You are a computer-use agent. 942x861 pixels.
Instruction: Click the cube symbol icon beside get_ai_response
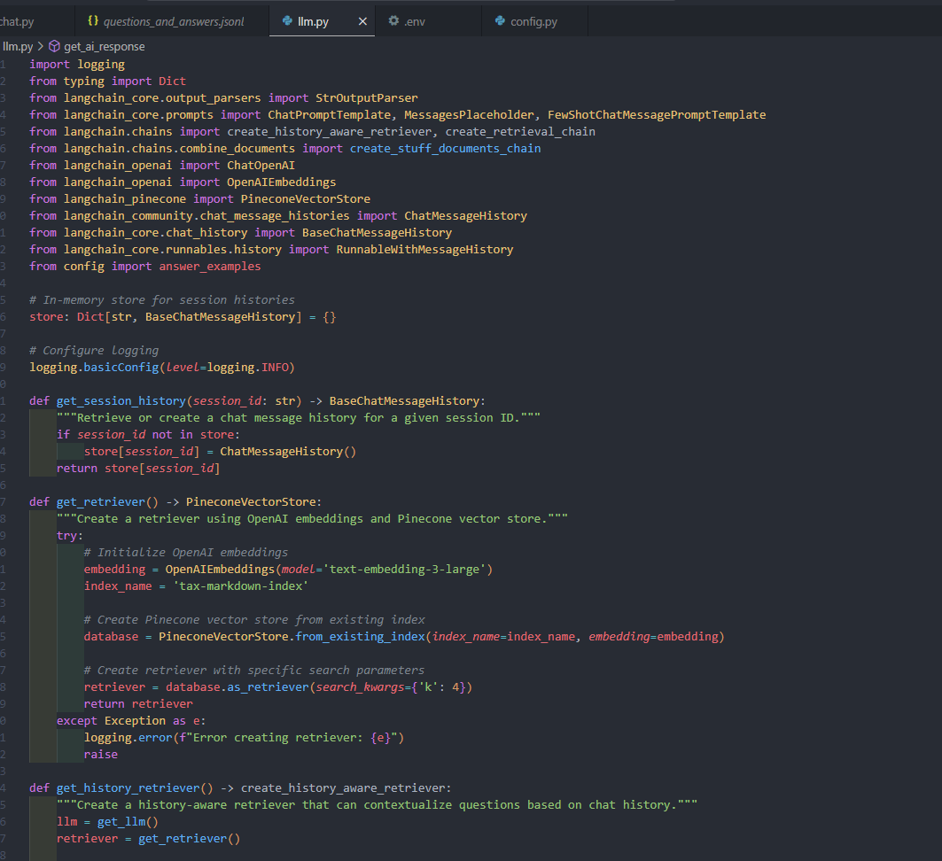click(x=54, y=46)
